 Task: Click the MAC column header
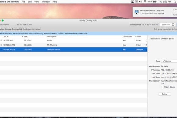(x=26, y=37)
